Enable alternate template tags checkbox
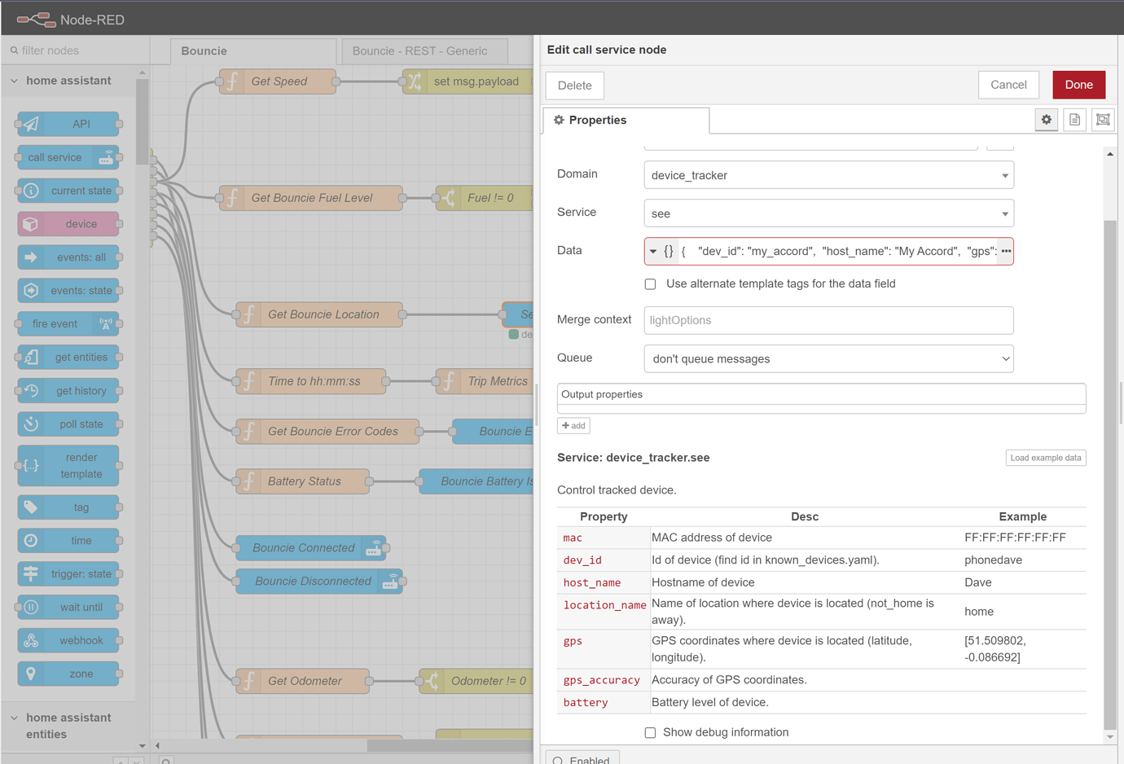 [650, 284]
